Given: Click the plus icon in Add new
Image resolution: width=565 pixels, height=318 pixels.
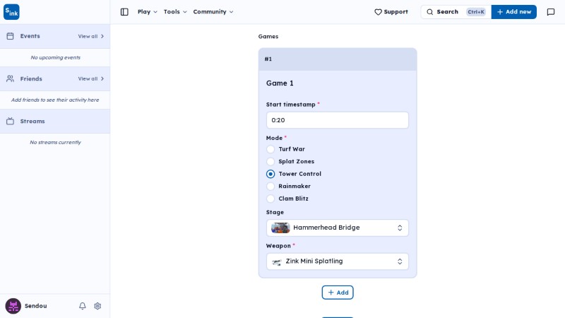Looking at the screenshot, I should (x=500, y=12).
